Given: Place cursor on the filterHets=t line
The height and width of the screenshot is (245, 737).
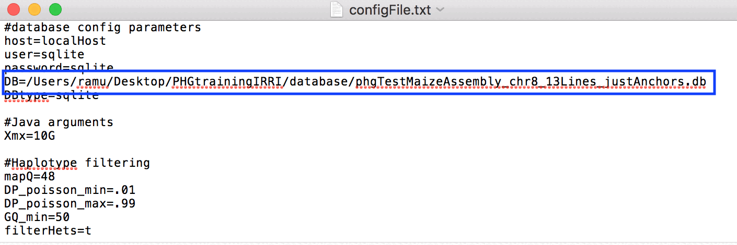Looking at the screenshot, I should pyautogui.click(x=48, y=230).
